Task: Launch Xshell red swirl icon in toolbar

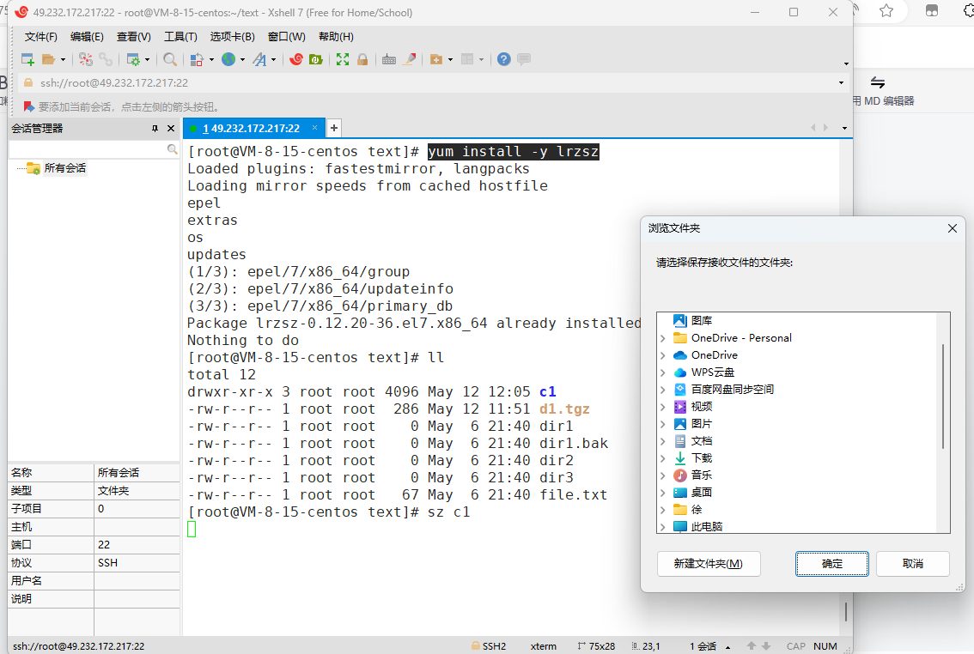Action: click(296, 59)
